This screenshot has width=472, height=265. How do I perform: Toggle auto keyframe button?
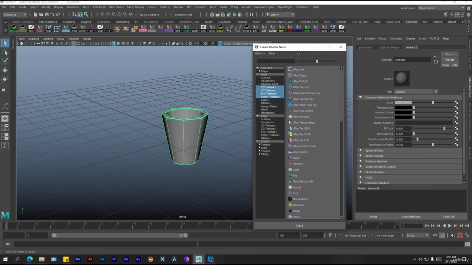click(460, 236)
